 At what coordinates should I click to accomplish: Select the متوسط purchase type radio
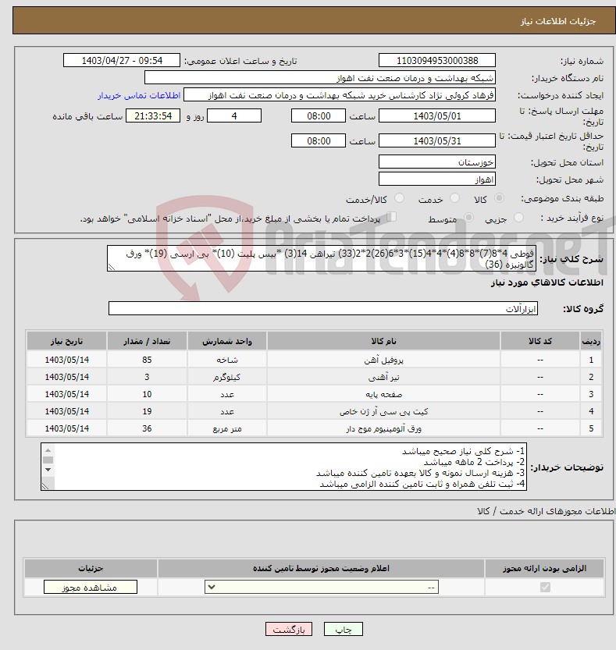point(468,218)
